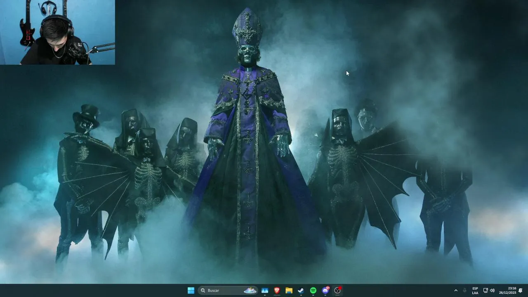Switch the ESP LAA keyboard language
Image resolution: width=528 pixels, height=297 pixels.
tap(475, 290)
